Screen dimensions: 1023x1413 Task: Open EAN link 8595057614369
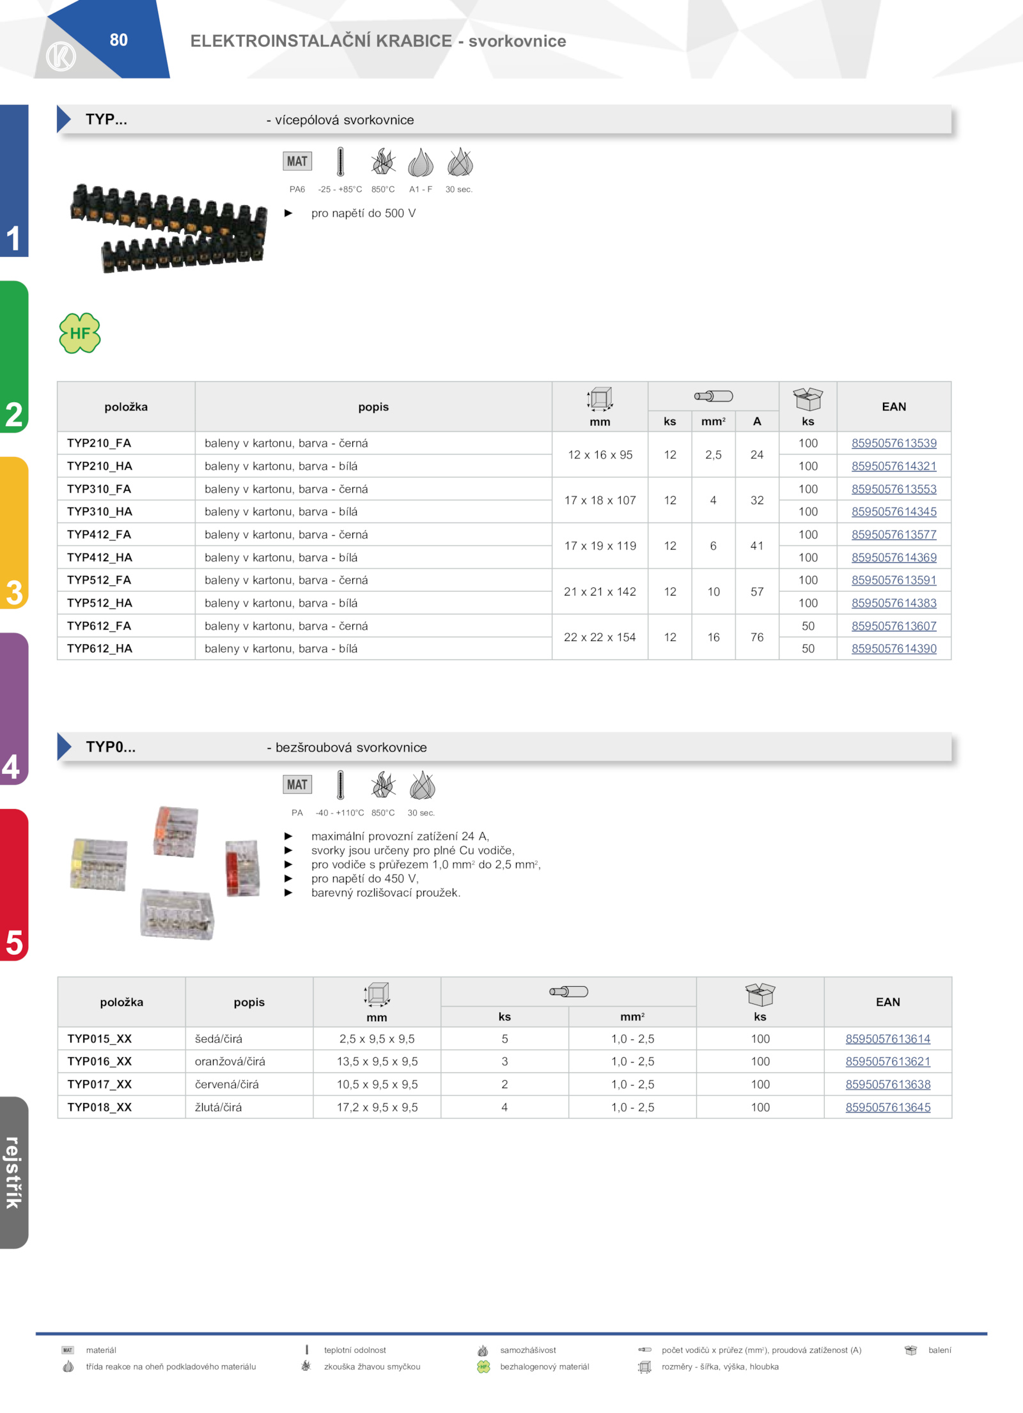[894, 557]
